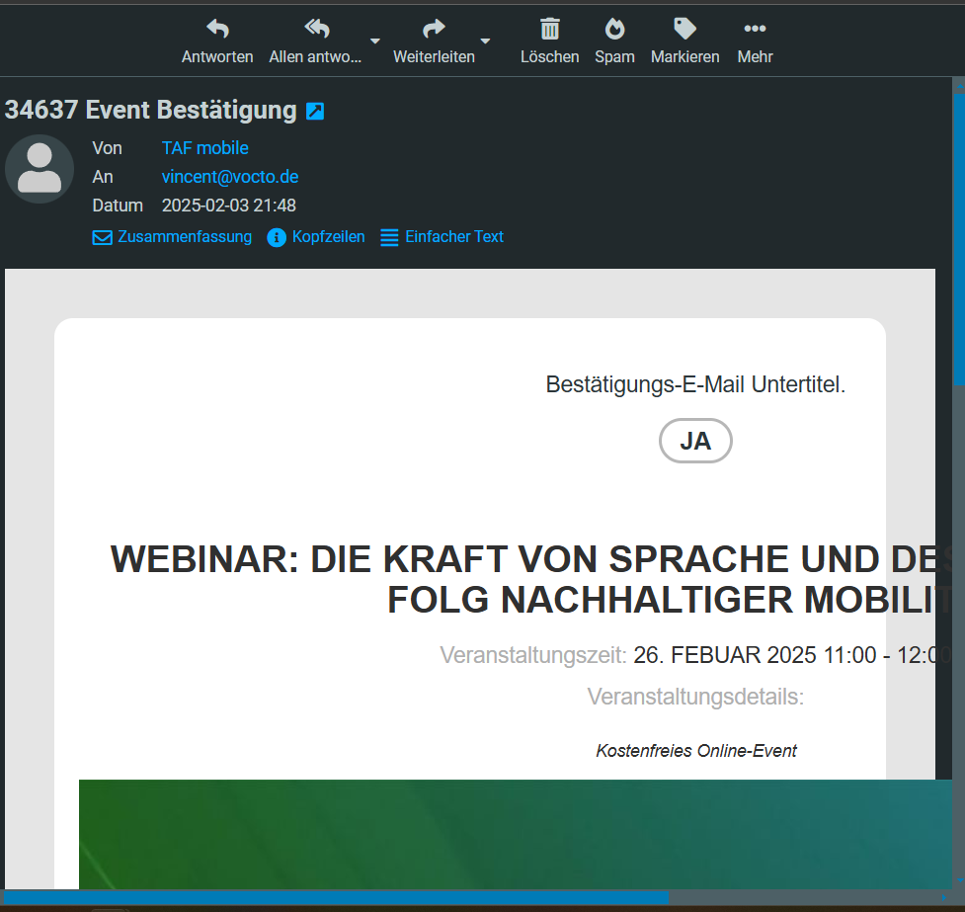Click the date 2025-02-03 21:48
The image size is (965, 912).
tap(229, 206)
